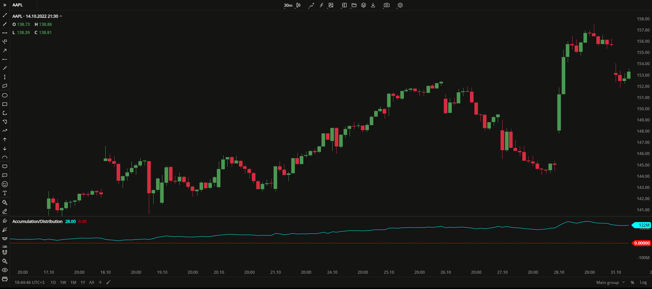The height and width of the screenshot is (289, 652).
Task: Set time range to 1D
Action: (x=53, y=283)
